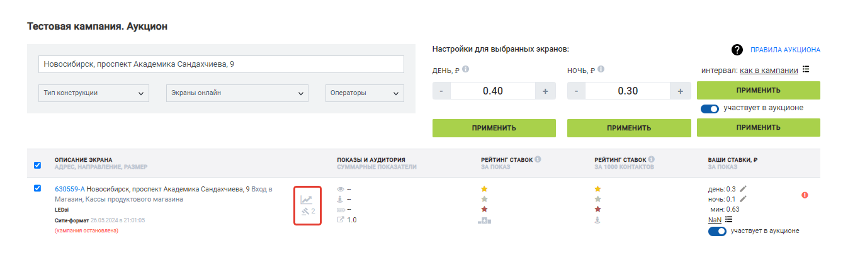Open the ПРАВИЛА АУКЦИОНА link
This screenshot has width=860, height=262.
click(784, 50)
